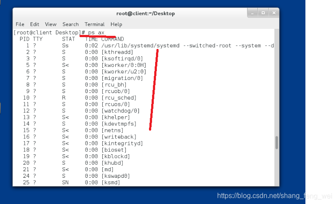The height and width of the screenshot is (204, 336).
Task: Click the window title root@client:~/Desktop
Action: (145, 14)
